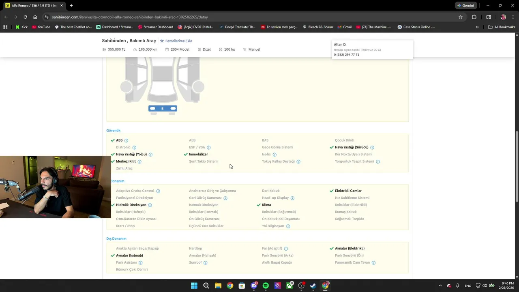Image resolution: width=519 pixels, height=292 pixels.
Task: Click the Dış Donanım section heading
Action: [x=116, y=239]
